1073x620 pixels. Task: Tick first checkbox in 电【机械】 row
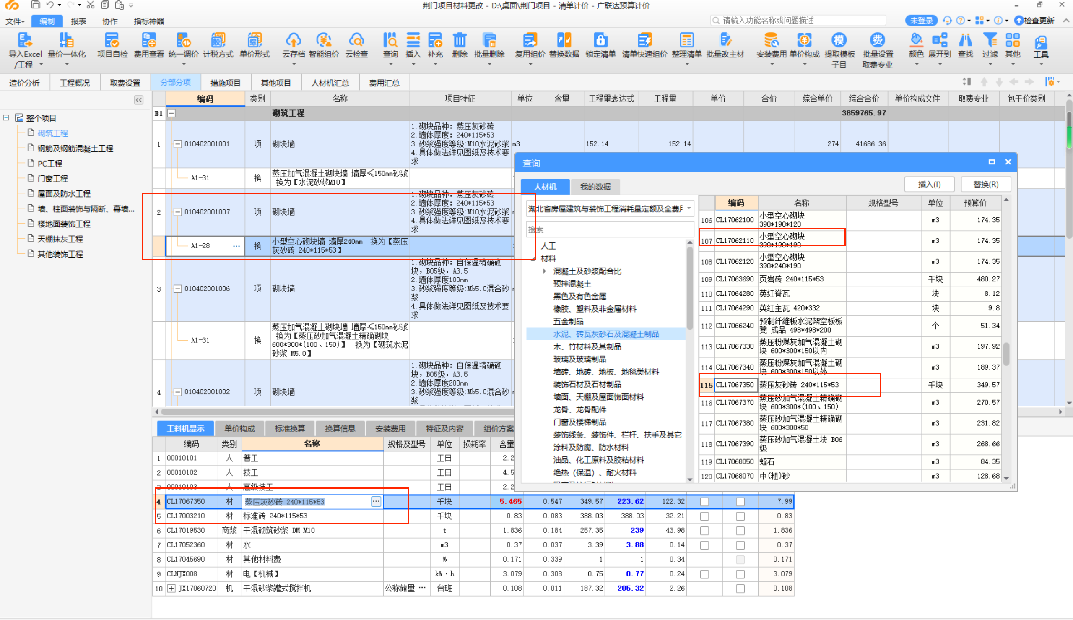click(x=704, y=574)
